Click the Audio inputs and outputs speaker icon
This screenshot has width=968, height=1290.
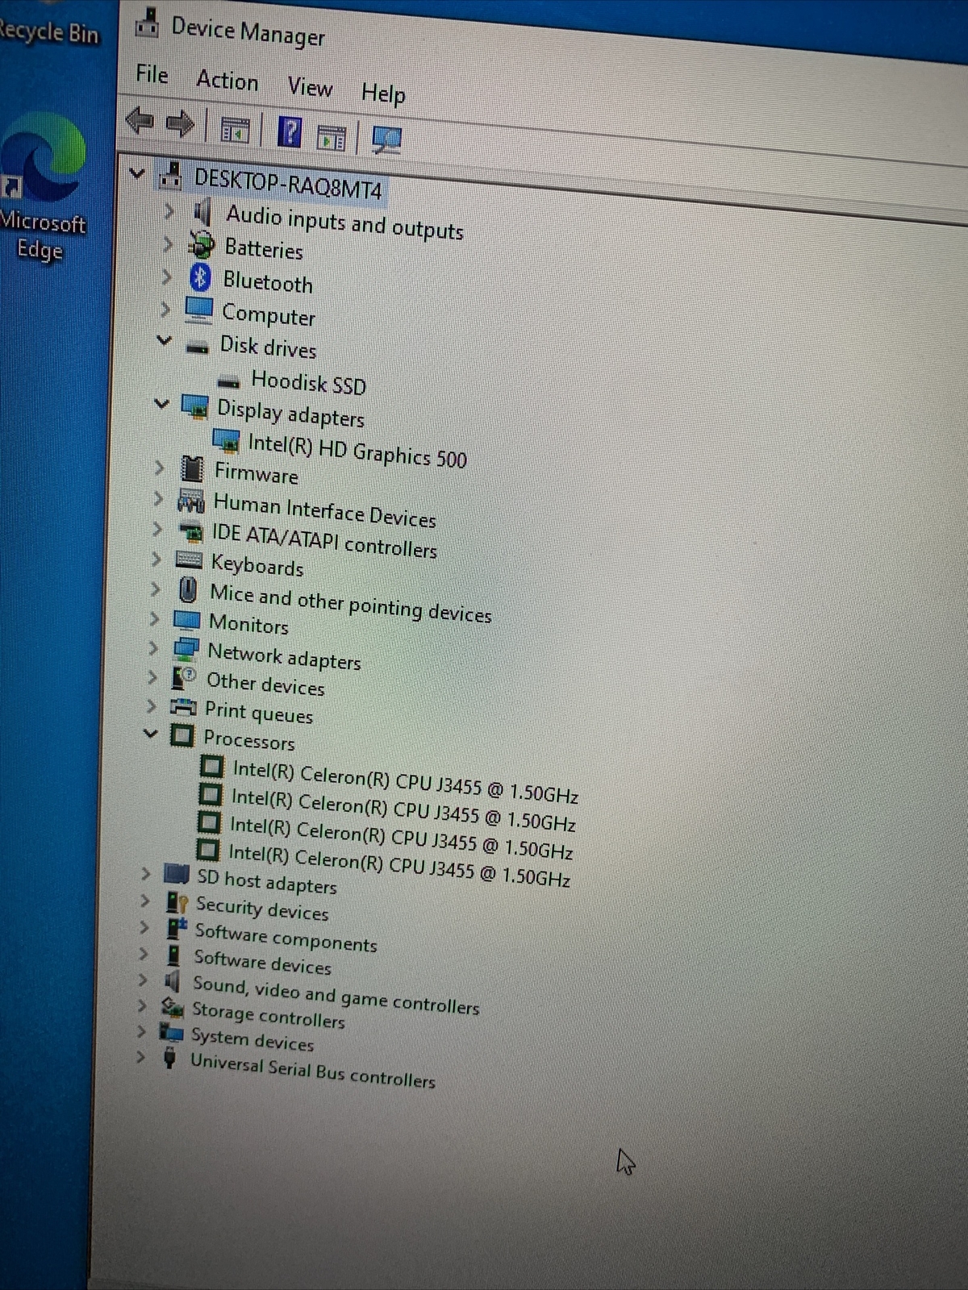pos(202,213)
